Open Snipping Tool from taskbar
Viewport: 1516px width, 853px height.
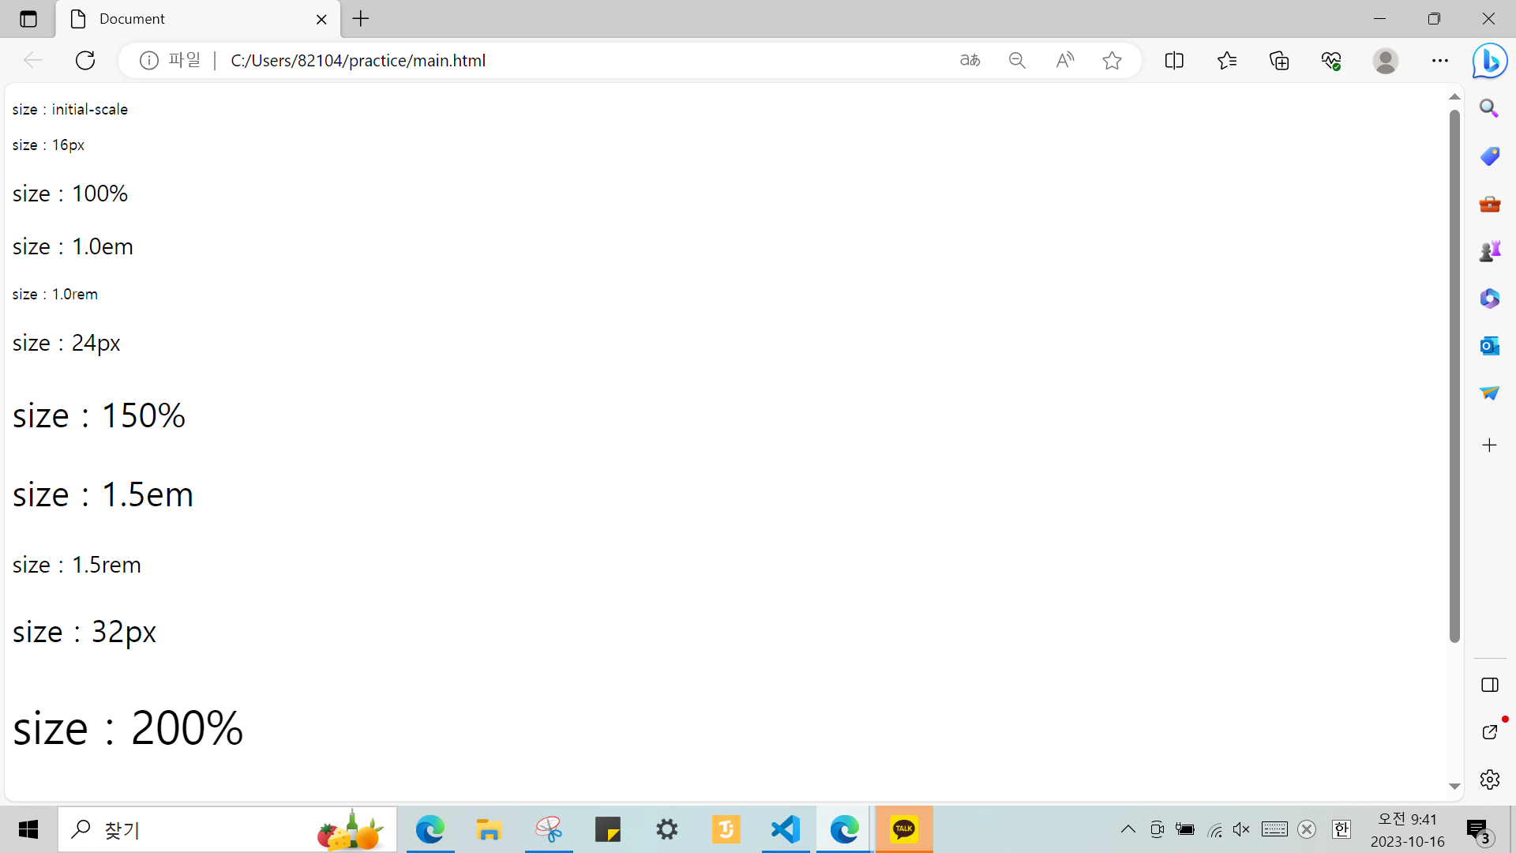[549, 829]
